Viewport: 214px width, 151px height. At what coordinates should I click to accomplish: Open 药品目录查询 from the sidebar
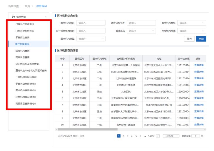[x=22, y=57]
